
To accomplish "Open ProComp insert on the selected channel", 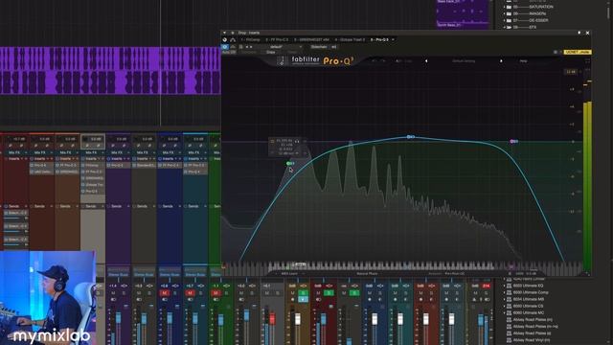I will tap(93, 166).
